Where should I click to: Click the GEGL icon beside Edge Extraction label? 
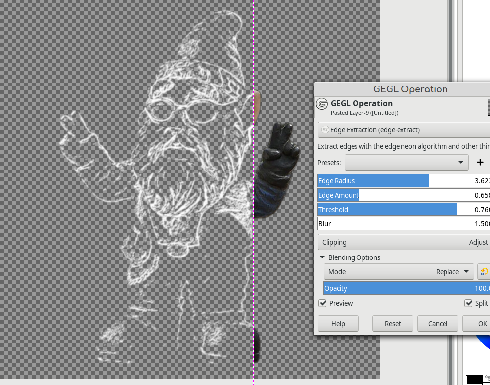[x=325, y=129]
